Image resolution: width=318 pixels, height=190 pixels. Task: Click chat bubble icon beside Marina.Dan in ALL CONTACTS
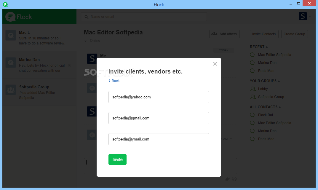(252, 131)
